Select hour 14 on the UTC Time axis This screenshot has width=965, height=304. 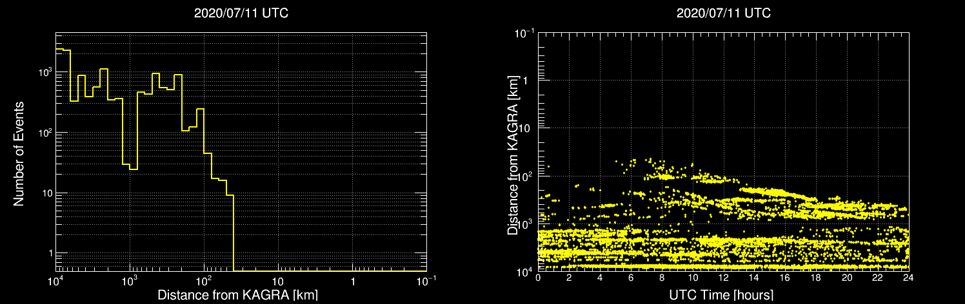tap(754, 278)
